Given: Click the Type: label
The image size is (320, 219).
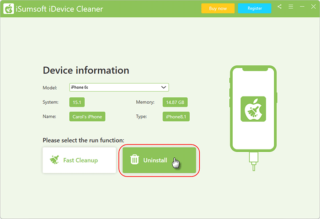Looking at the screenshot, I should point(141,117).
